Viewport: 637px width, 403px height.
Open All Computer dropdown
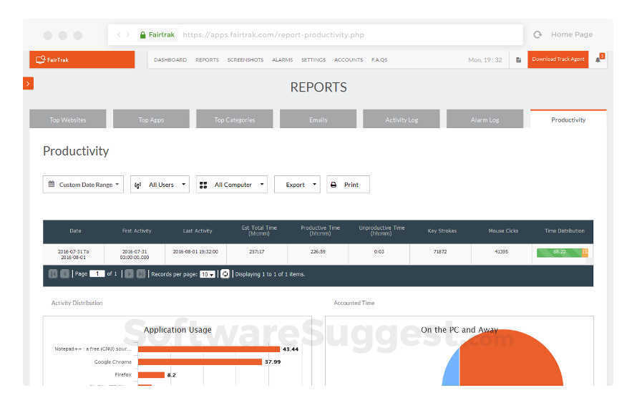(232, 185)
